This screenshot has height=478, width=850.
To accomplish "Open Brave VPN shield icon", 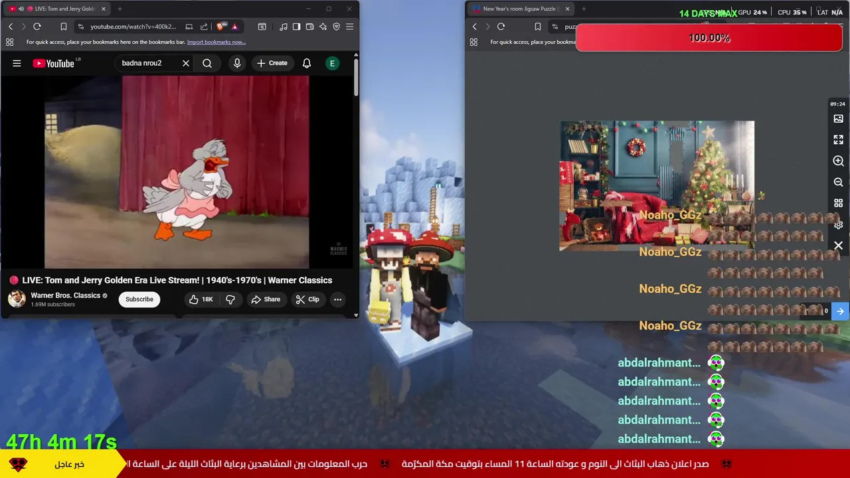I will [336, 27].
